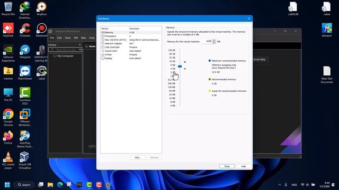
Task: Open the View menu in VMware Workstation
Action: 68,37
